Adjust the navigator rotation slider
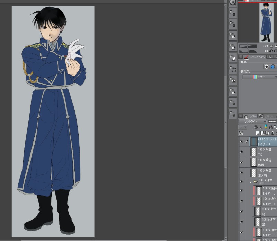The height and width of the screenshot is (241, 277). (x=248, y=51)
